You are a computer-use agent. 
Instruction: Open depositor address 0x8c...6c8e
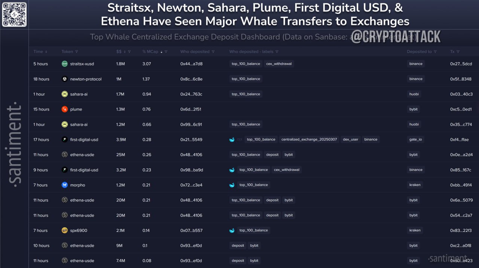coord(191,79)
